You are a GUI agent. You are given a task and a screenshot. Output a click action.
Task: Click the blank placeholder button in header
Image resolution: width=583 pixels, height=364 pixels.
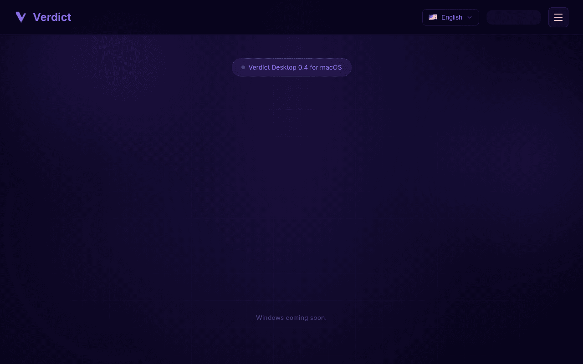(514, 17)
